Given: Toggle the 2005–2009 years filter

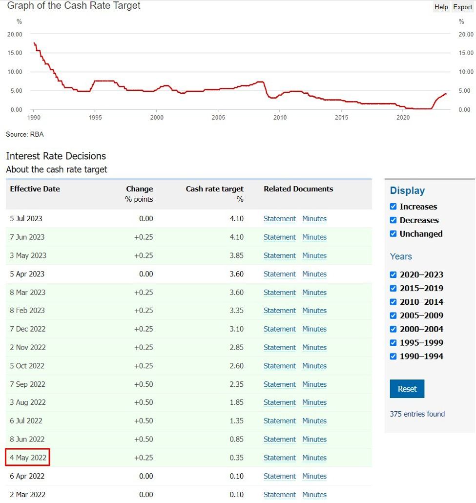Looking at the screenshot, I should click(393, 315).
